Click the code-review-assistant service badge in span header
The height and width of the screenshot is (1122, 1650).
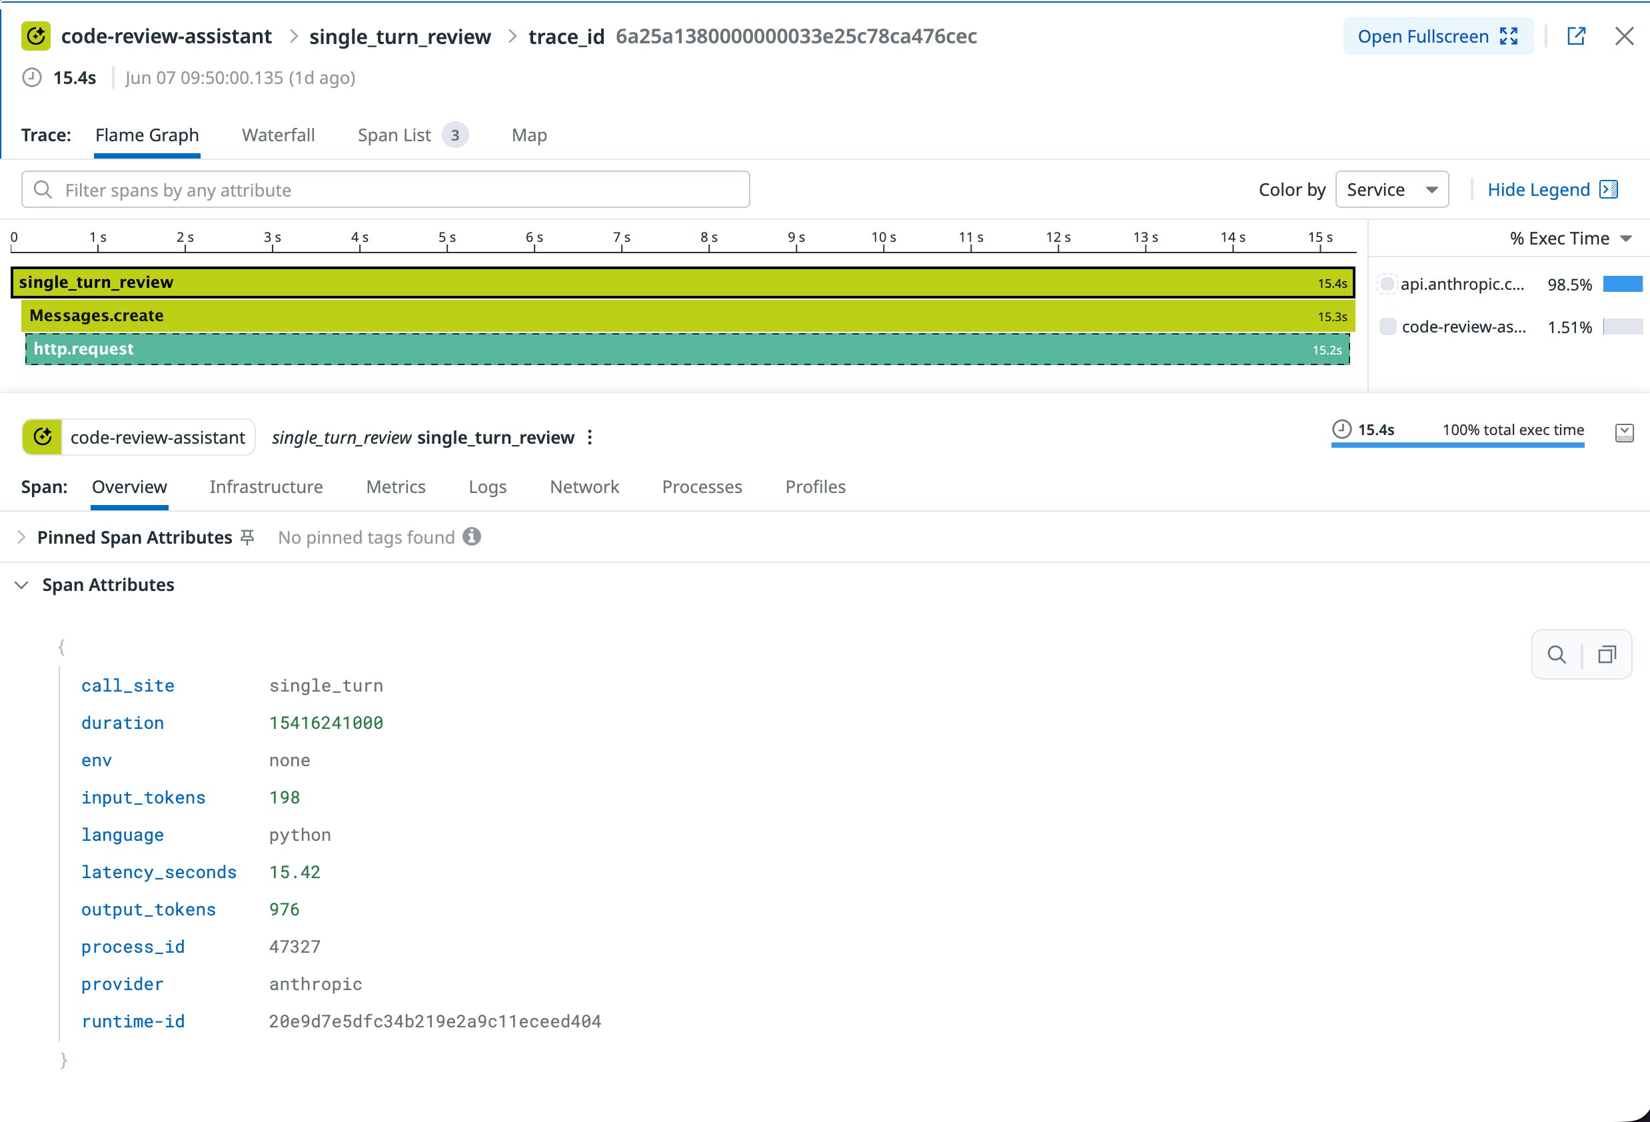(x=139, y=437)
